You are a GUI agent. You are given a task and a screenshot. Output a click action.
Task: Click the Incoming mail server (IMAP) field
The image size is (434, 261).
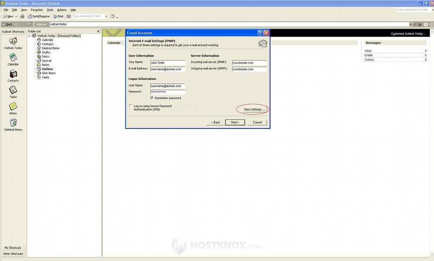pos(249,63)
